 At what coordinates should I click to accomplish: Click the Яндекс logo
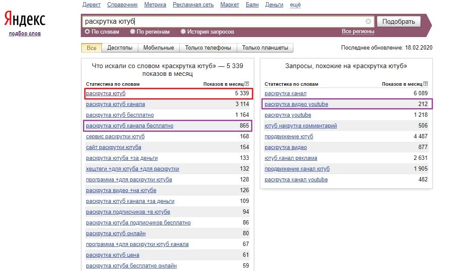click(x=25, y=19)
